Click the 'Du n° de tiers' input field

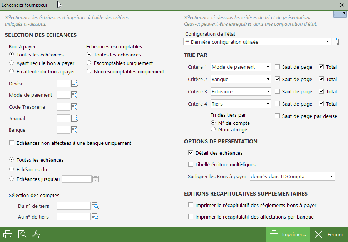click(74, 206)
